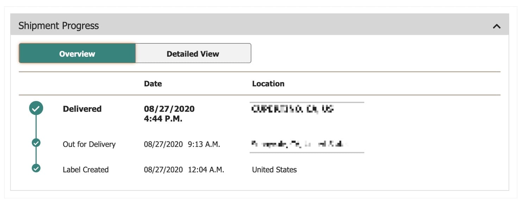Click the blurred Delivered location text
Image resolution: width=524 pixels, height=205 pixels.
(292, 109)
